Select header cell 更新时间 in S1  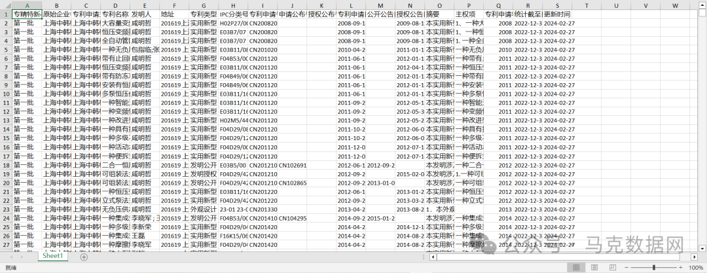(557, 14)
